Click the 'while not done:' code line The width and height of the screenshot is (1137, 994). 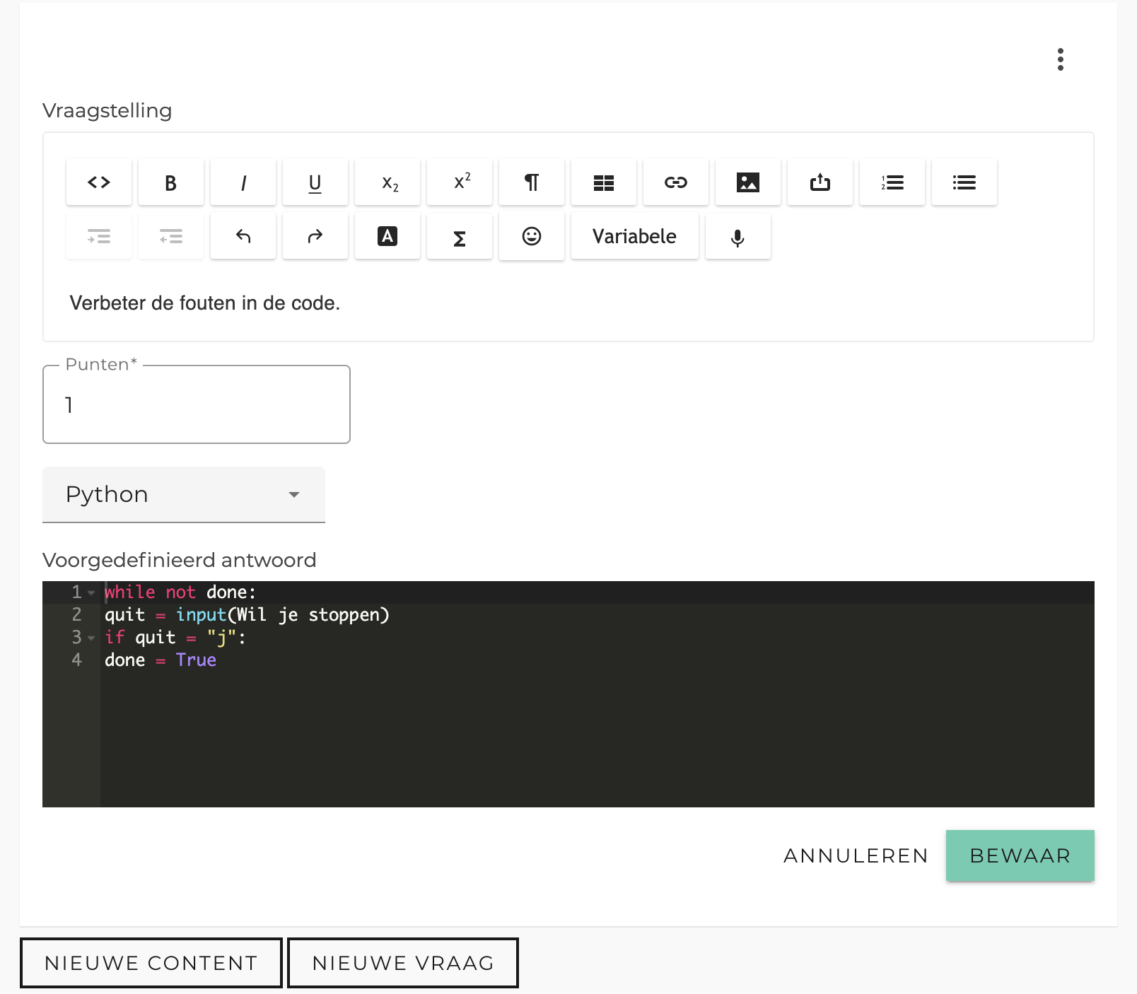click(x=180, y=592)
